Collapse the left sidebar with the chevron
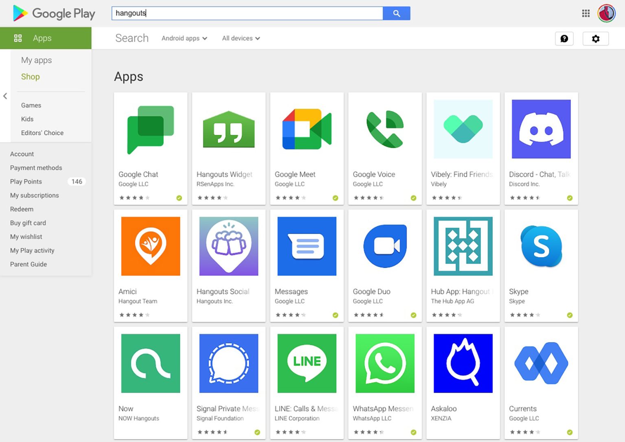Screen dimensions: 625x442 (5, 96)
